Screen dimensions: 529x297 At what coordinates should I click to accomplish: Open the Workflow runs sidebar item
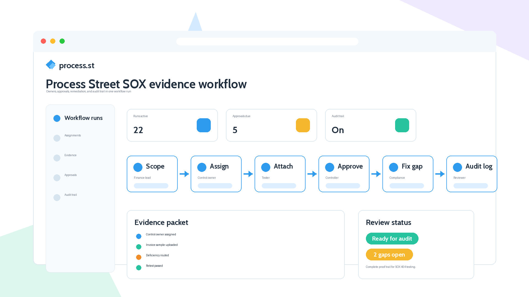(x=83, y=118)
